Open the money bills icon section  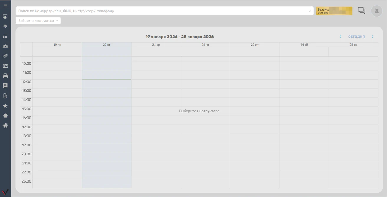(5, 56)
